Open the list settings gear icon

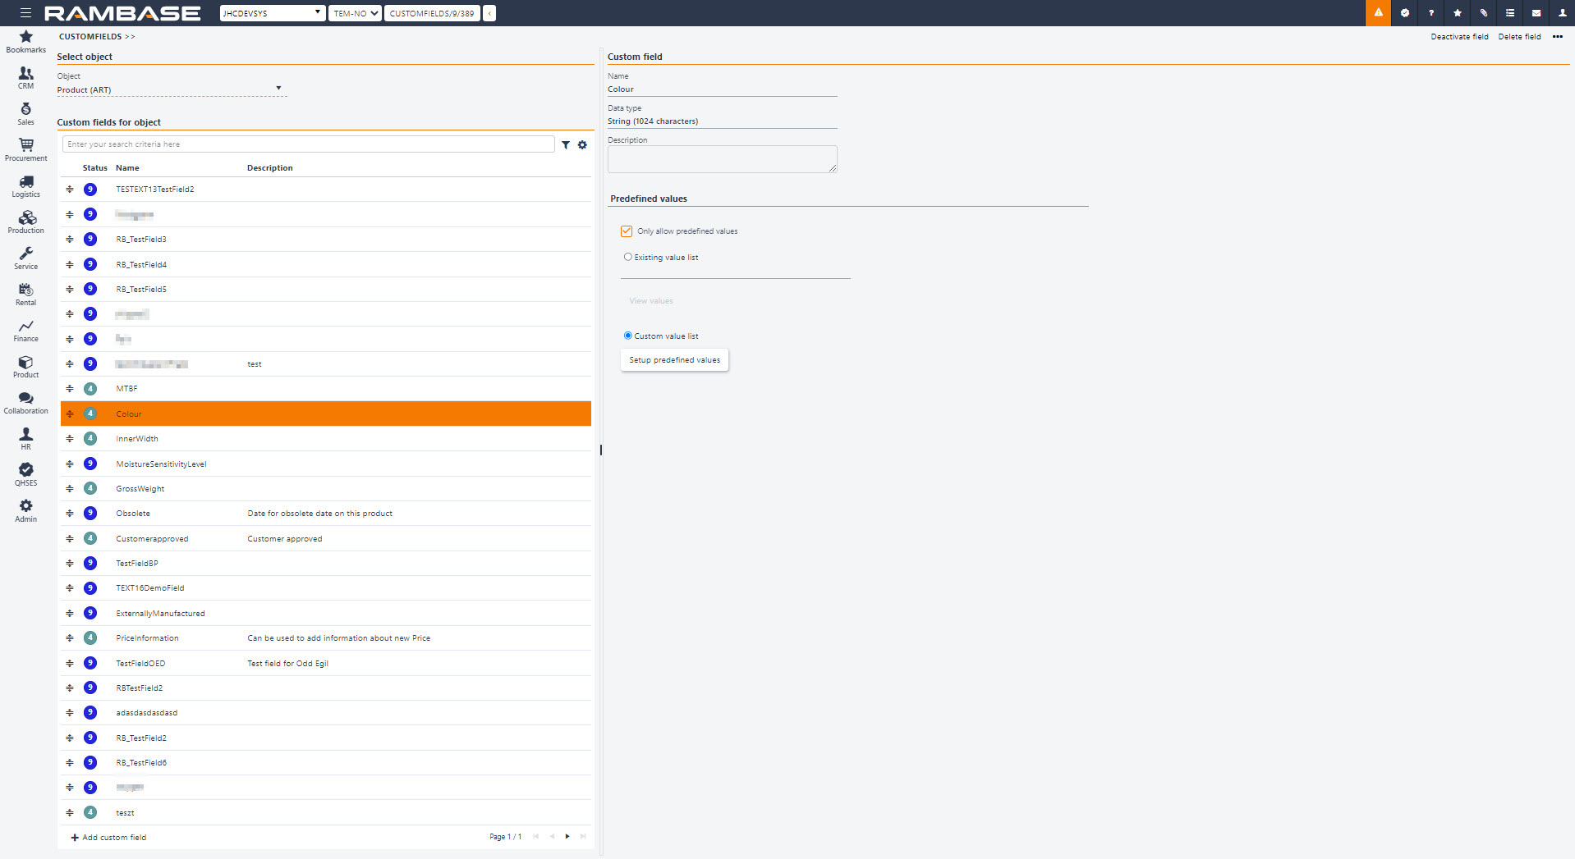(x=582, y=145)
